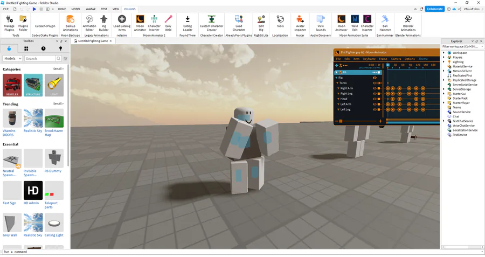The width and height of the screenshot is (485, 257).
Task: Click frame 90 on the timeline ruler
Action: tap(410, 65)
